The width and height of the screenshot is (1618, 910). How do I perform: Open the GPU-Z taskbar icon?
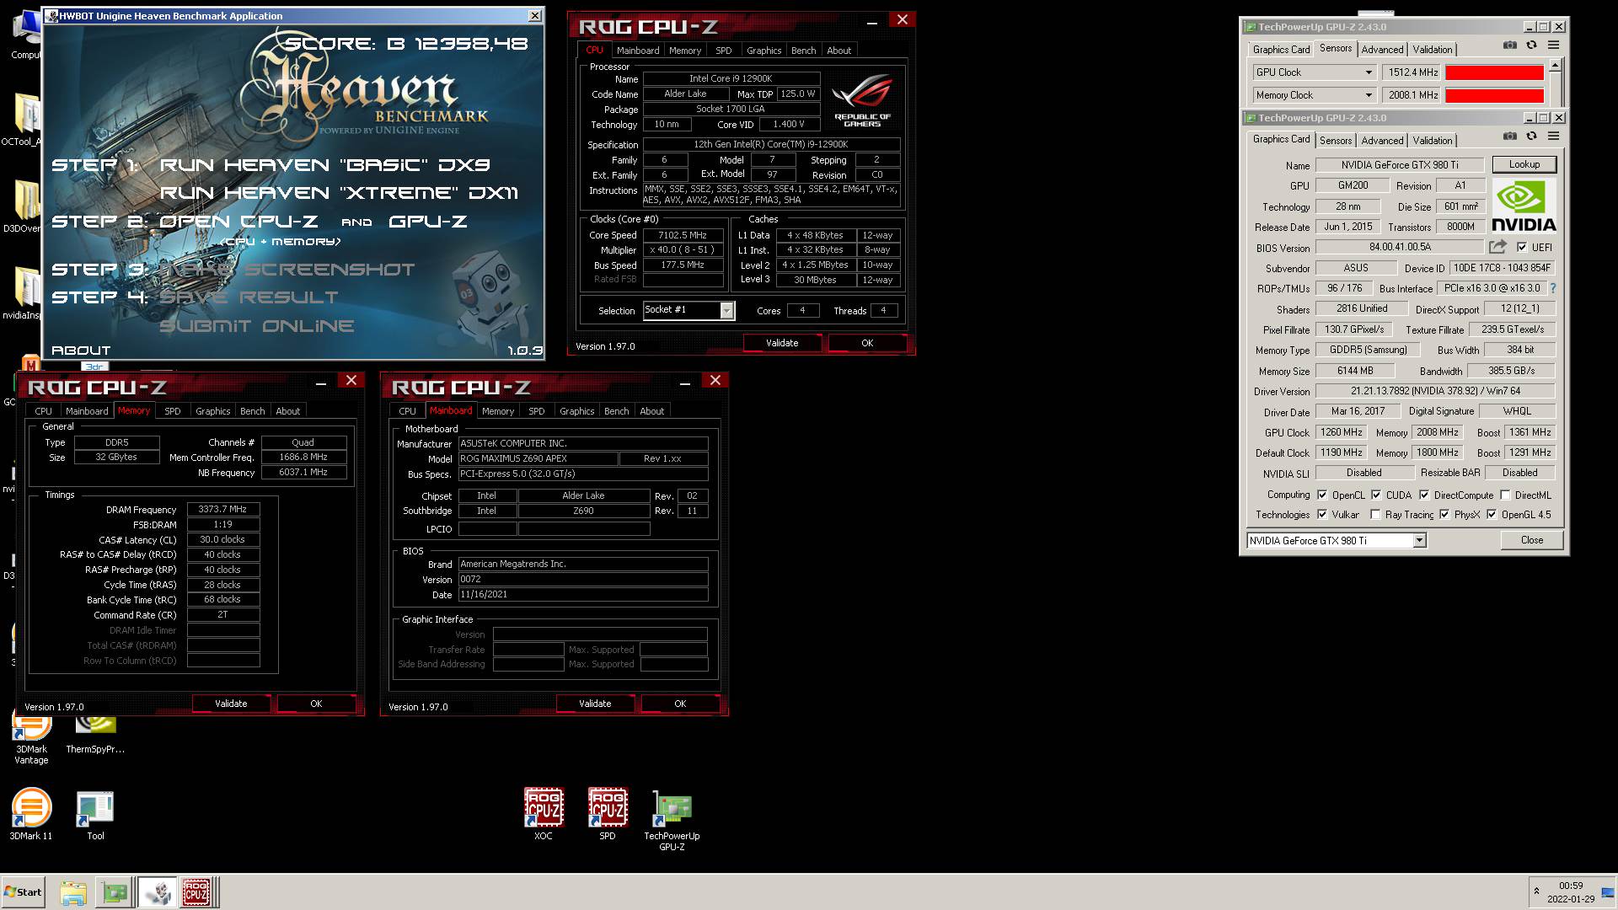pyautogui.click(x=115, y=892)
